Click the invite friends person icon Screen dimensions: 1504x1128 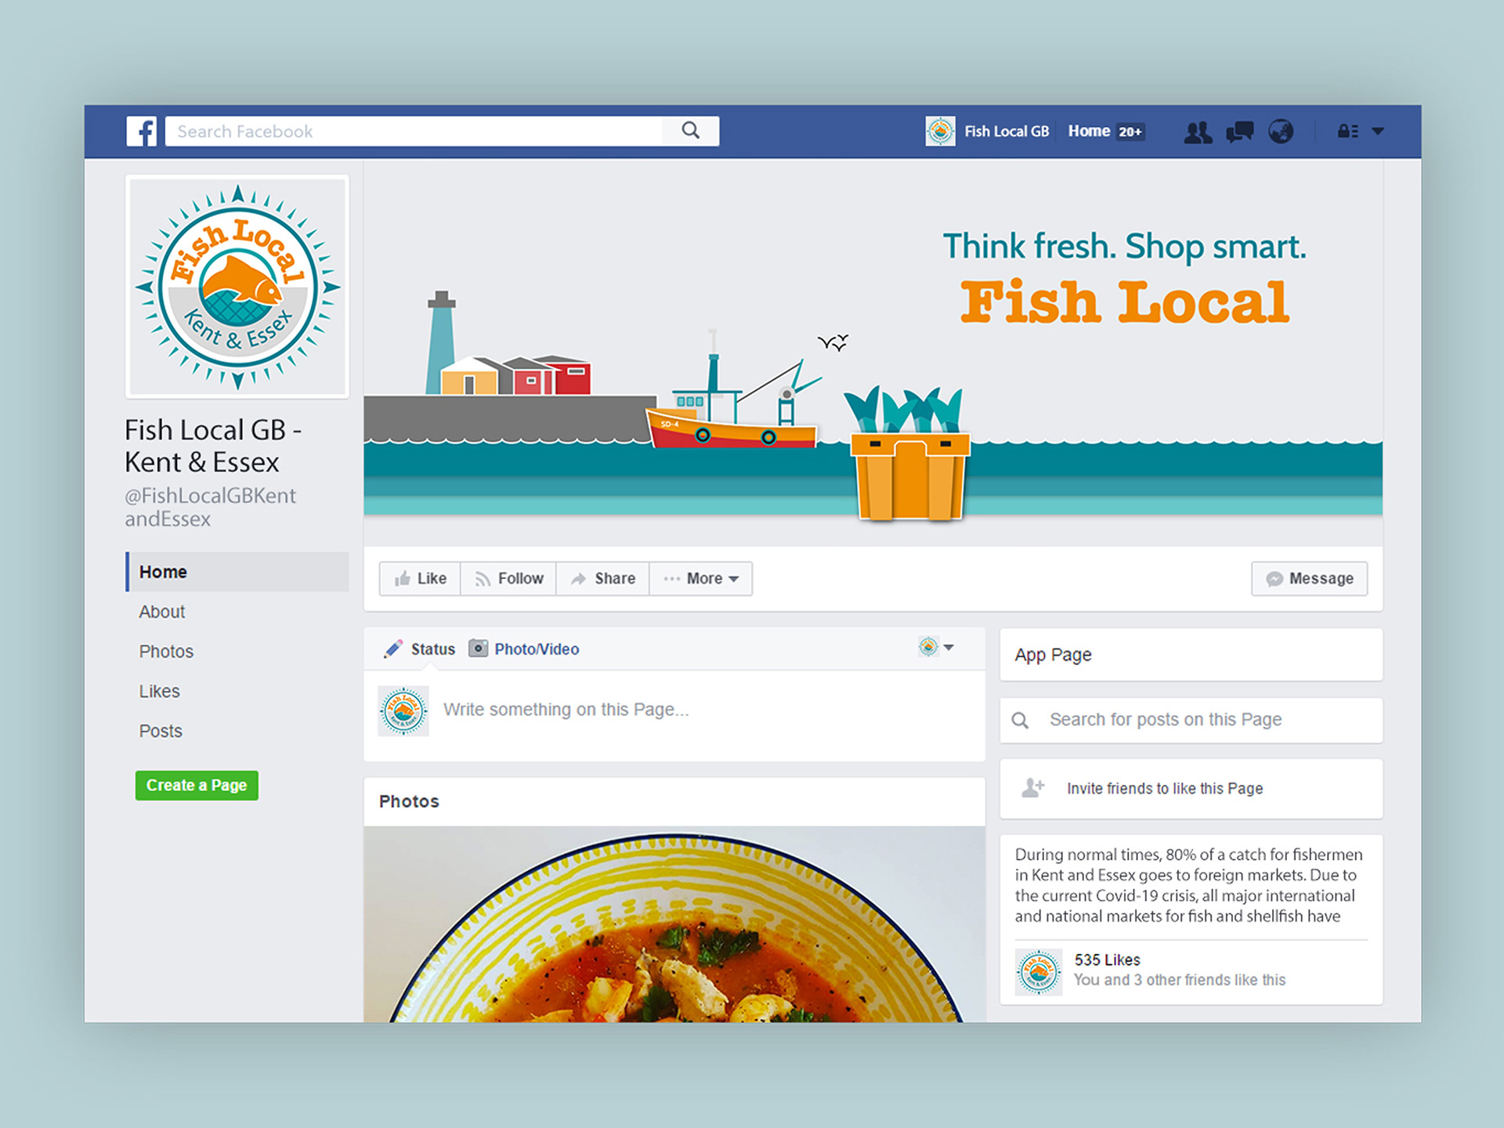[1033, 788]
